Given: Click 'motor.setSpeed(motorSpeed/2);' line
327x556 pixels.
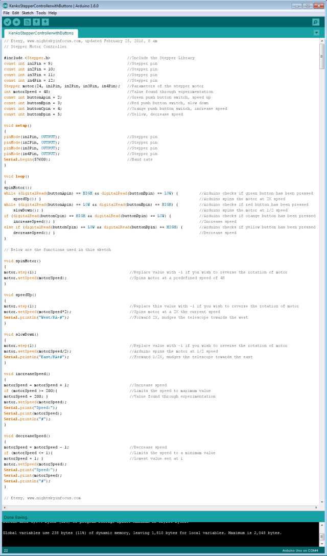Looking at the screenshot, I should coord(37,352).
